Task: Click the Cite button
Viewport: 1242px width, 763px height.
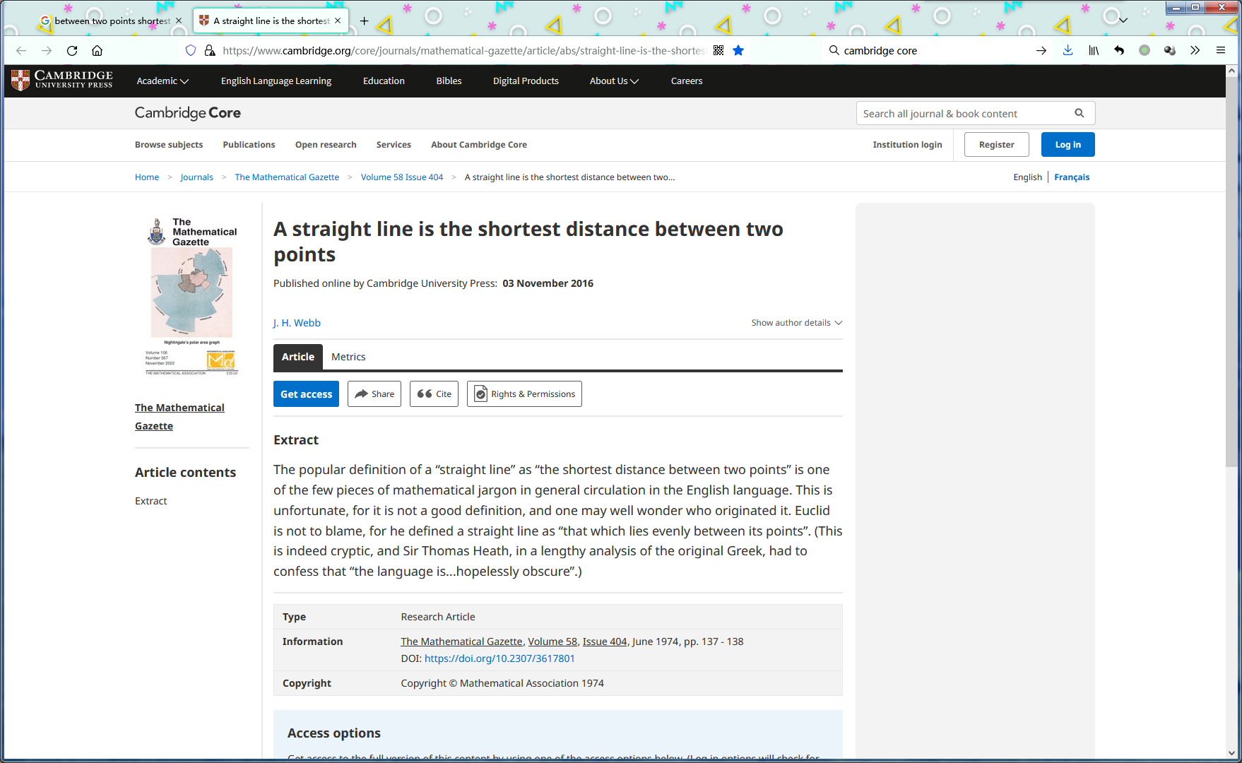Action: pyautogui.click(x=434, y=394)
